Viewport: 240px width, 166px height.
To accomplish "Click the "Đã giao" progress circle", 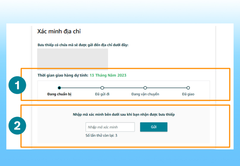I will [188, 88].
